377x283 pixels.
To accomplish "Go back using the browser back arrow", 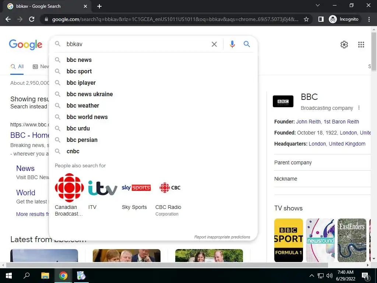I will coord(8,19).
